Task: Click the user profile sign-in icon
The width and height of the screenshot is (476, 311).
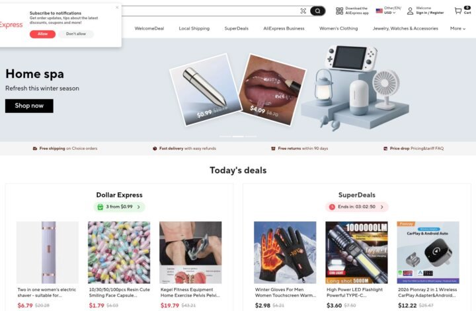Action: (410, 11)
